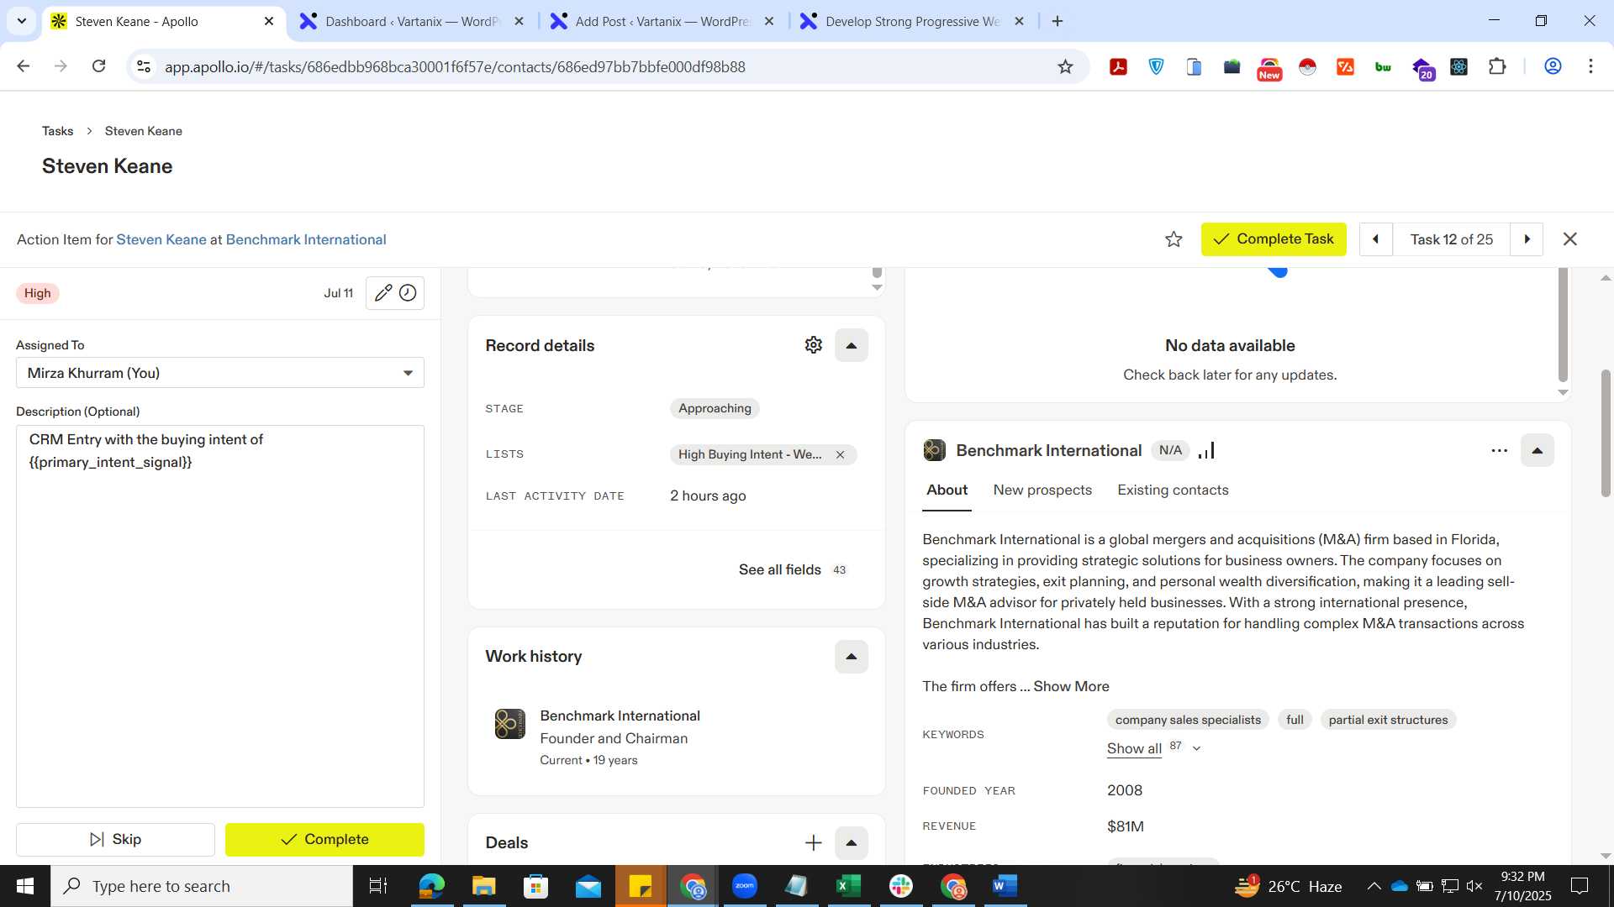Open Benchmark International more options menu
Viewport: 1614px width, 907px height.
tap(1499, 450)
